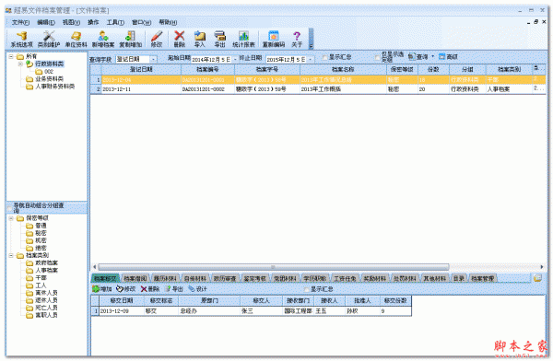This screenshot has height=361, width=553.
Task: Select 人事档案 folder under 档案类别
Action: (x=46, y=271)
